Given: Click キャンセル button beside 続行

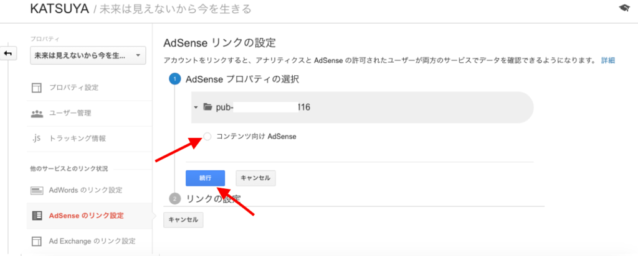Looking at the screenshot, I should [x=255, y=178].
